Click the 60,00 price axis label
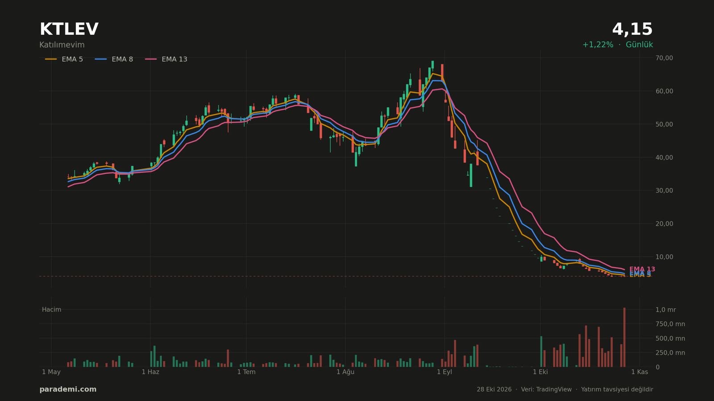The image size is (714, 401). (x=664, y=91)
